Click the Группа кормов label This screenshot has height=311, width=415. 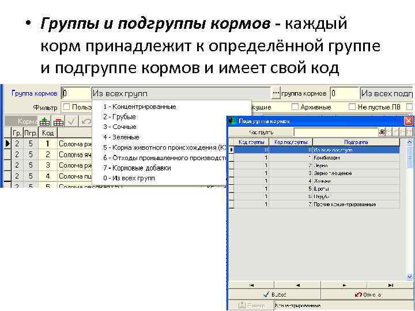35,93
